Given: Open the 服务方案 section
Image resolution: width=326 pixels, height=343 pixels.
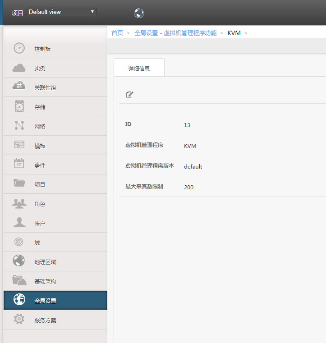Looking at the screenshot, I should pos(55,320).
